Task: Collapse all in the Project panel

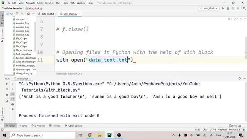Action: 22,14
